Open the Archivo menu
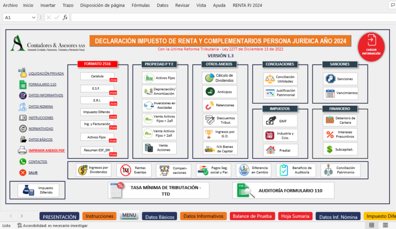Screen dimensions: 396x229 pos(10,5)
